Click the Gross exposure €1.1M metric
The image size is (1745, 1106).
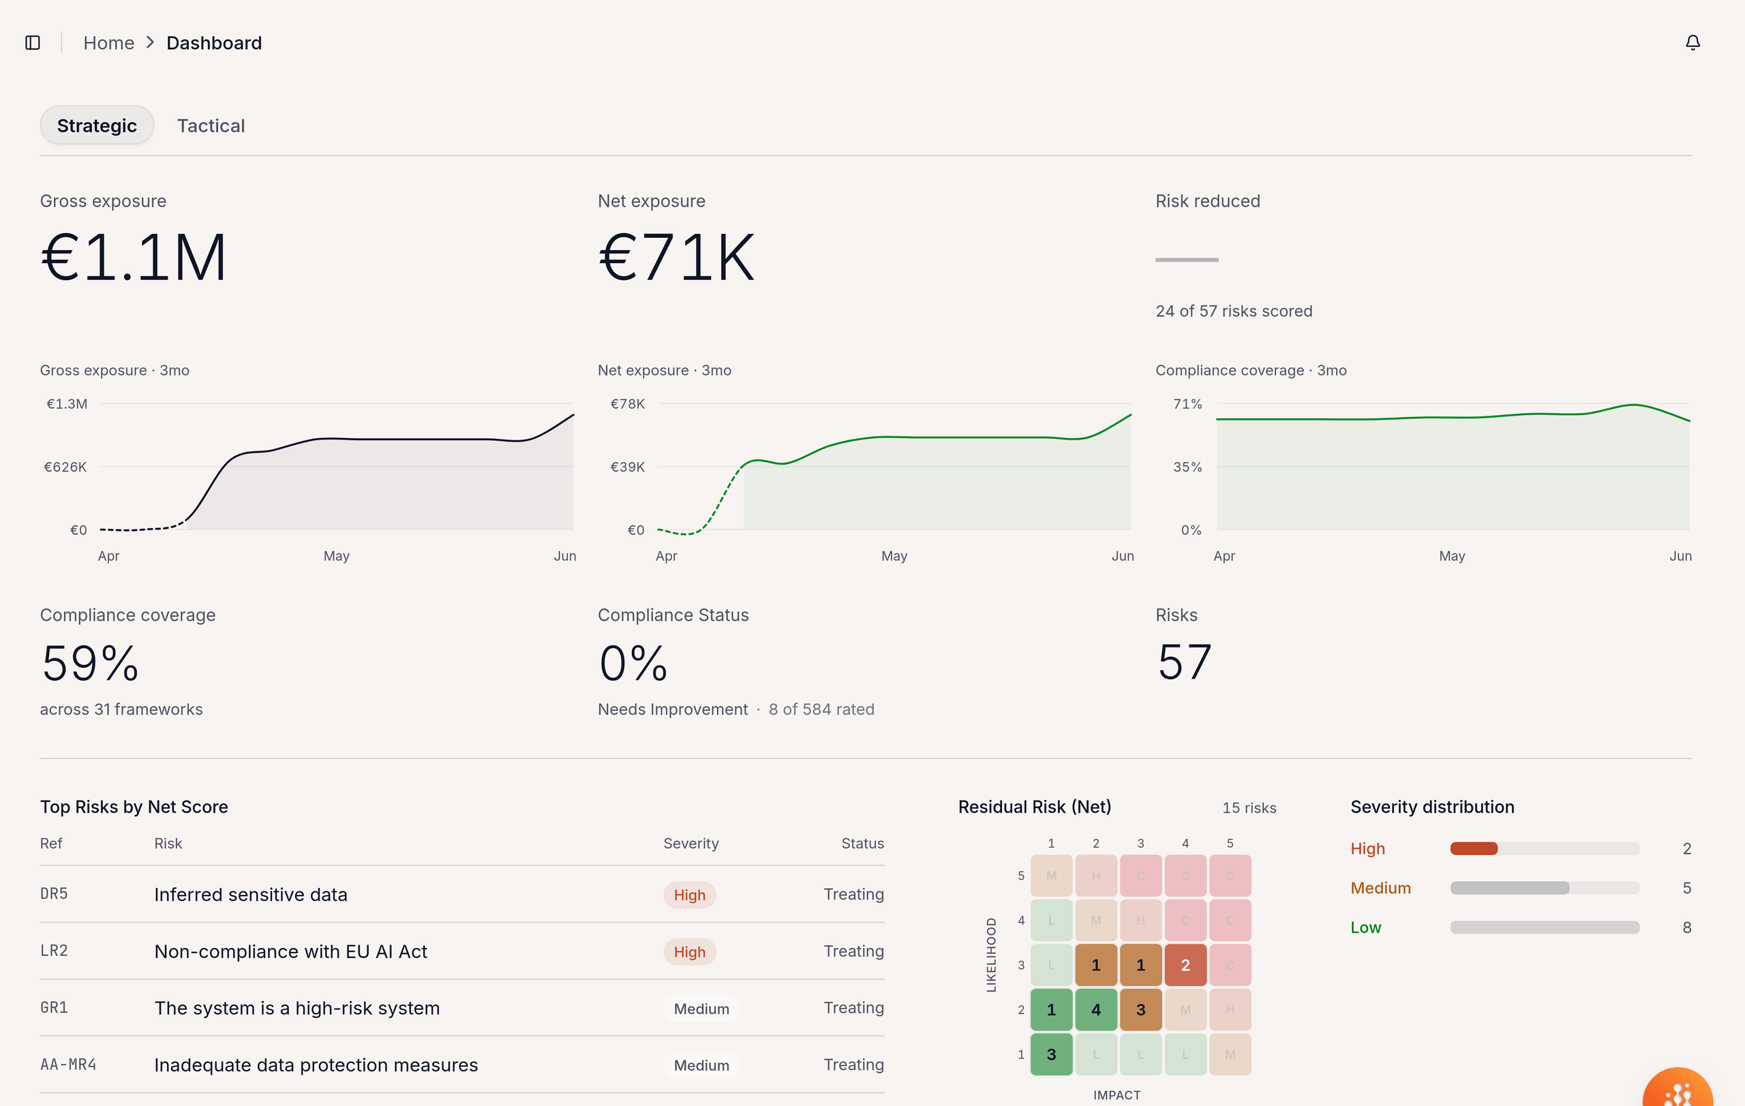click(x=134, y=258)
